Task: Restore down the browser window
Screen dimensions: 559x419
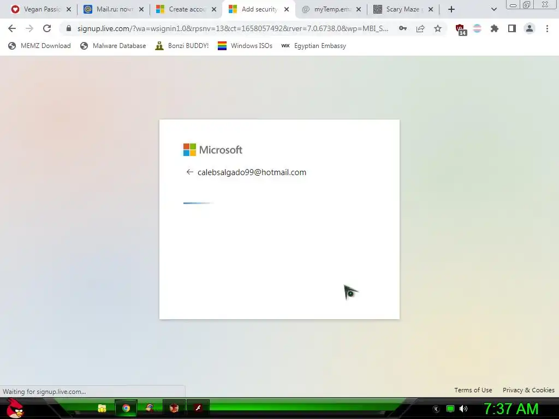Action: (x=526, y=5)
